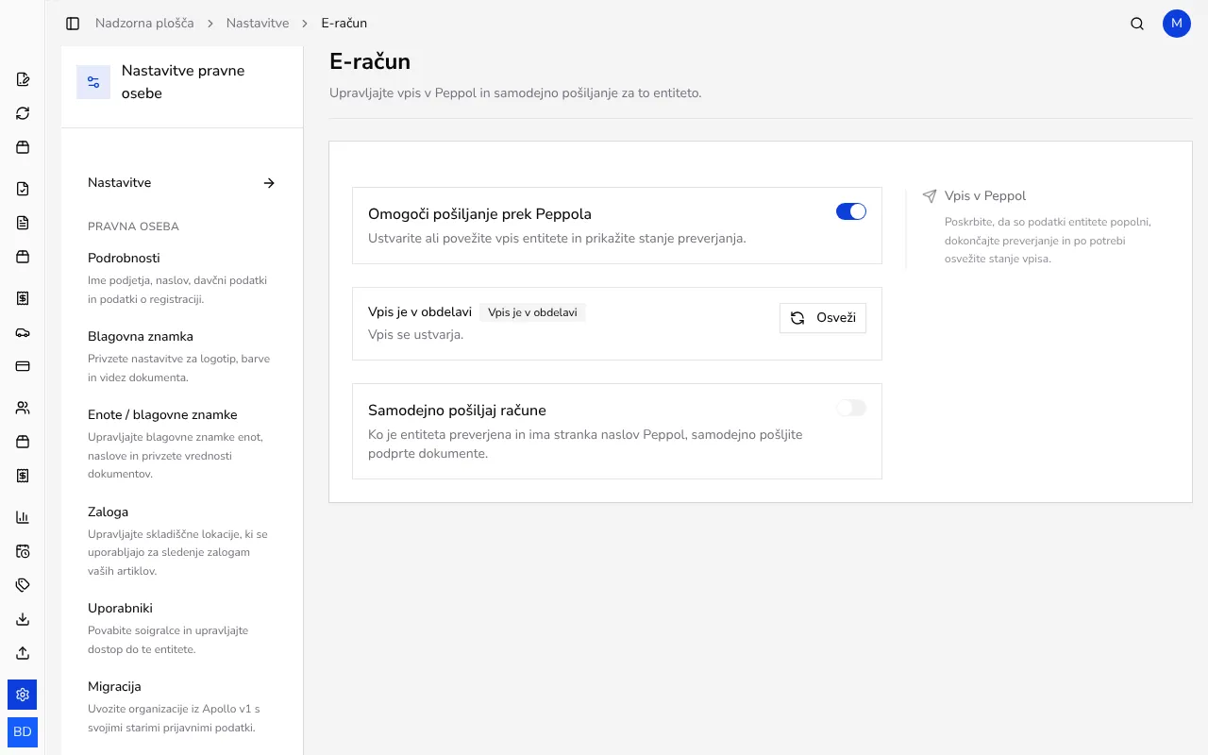Open search with the magnifier icon
This screenshot has width=1208, height=755.
tap(1137, 24)
